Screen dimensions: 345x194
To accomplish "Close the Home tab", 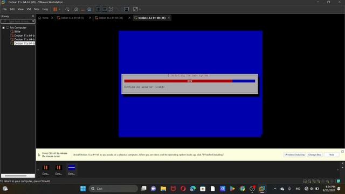I will coord(52,18).
